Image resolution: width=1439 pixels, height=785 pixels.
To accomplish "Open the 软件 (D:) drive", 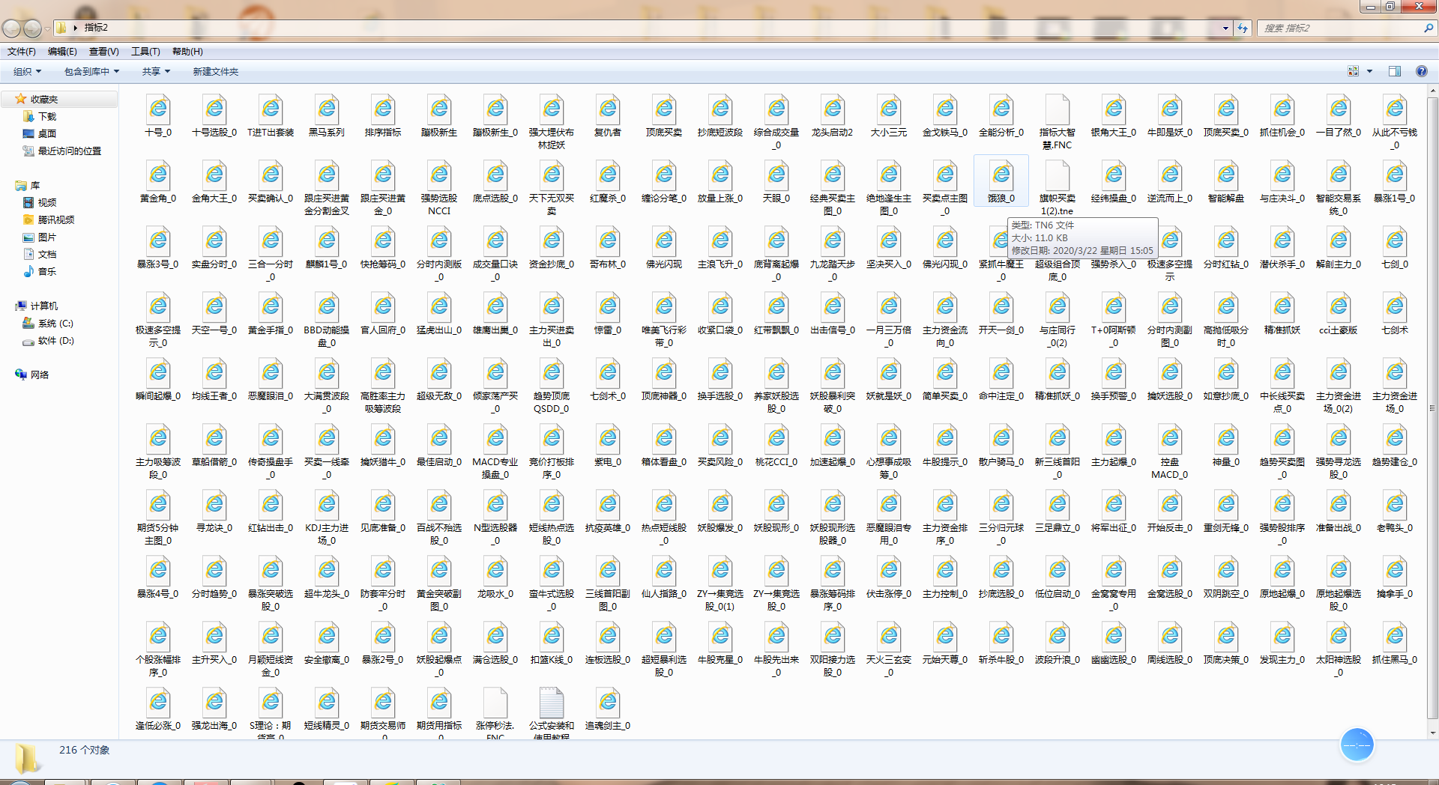I will 55,340.
